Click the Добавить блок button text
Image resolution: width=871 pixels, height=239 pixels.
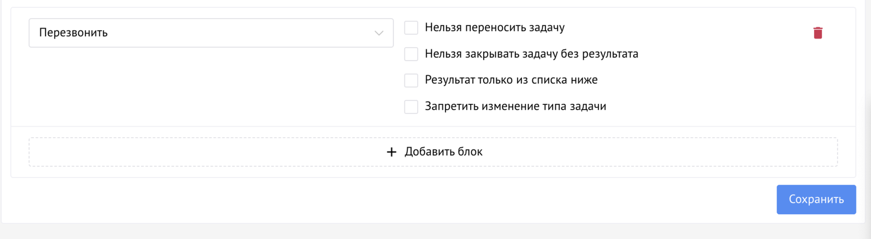click(x=443, y=152)
